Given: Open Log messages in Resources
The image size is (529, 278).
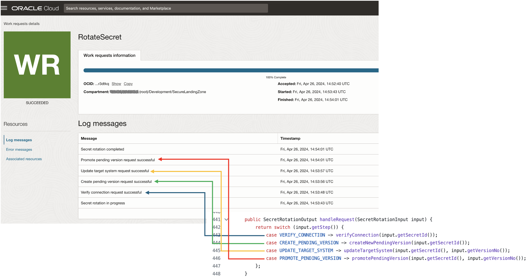Looking at the screenshot, I should pyautogui.click(x=19, y=140).
